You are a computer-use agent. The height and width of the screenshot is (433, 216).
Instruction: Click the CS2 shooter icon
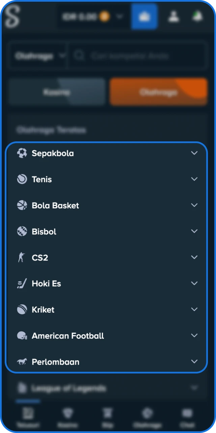point(22,257)
